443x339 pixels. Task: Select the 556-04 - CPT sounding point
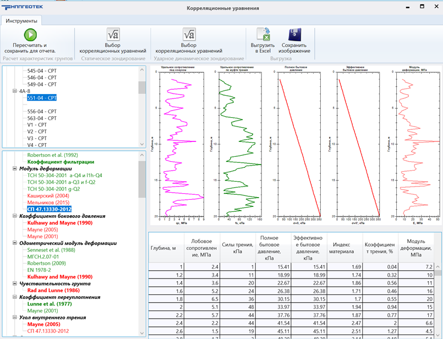tap(42, 111)
